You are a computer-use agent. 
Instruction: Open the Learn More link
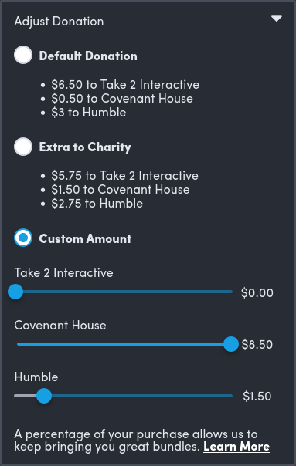click(236, 447)
